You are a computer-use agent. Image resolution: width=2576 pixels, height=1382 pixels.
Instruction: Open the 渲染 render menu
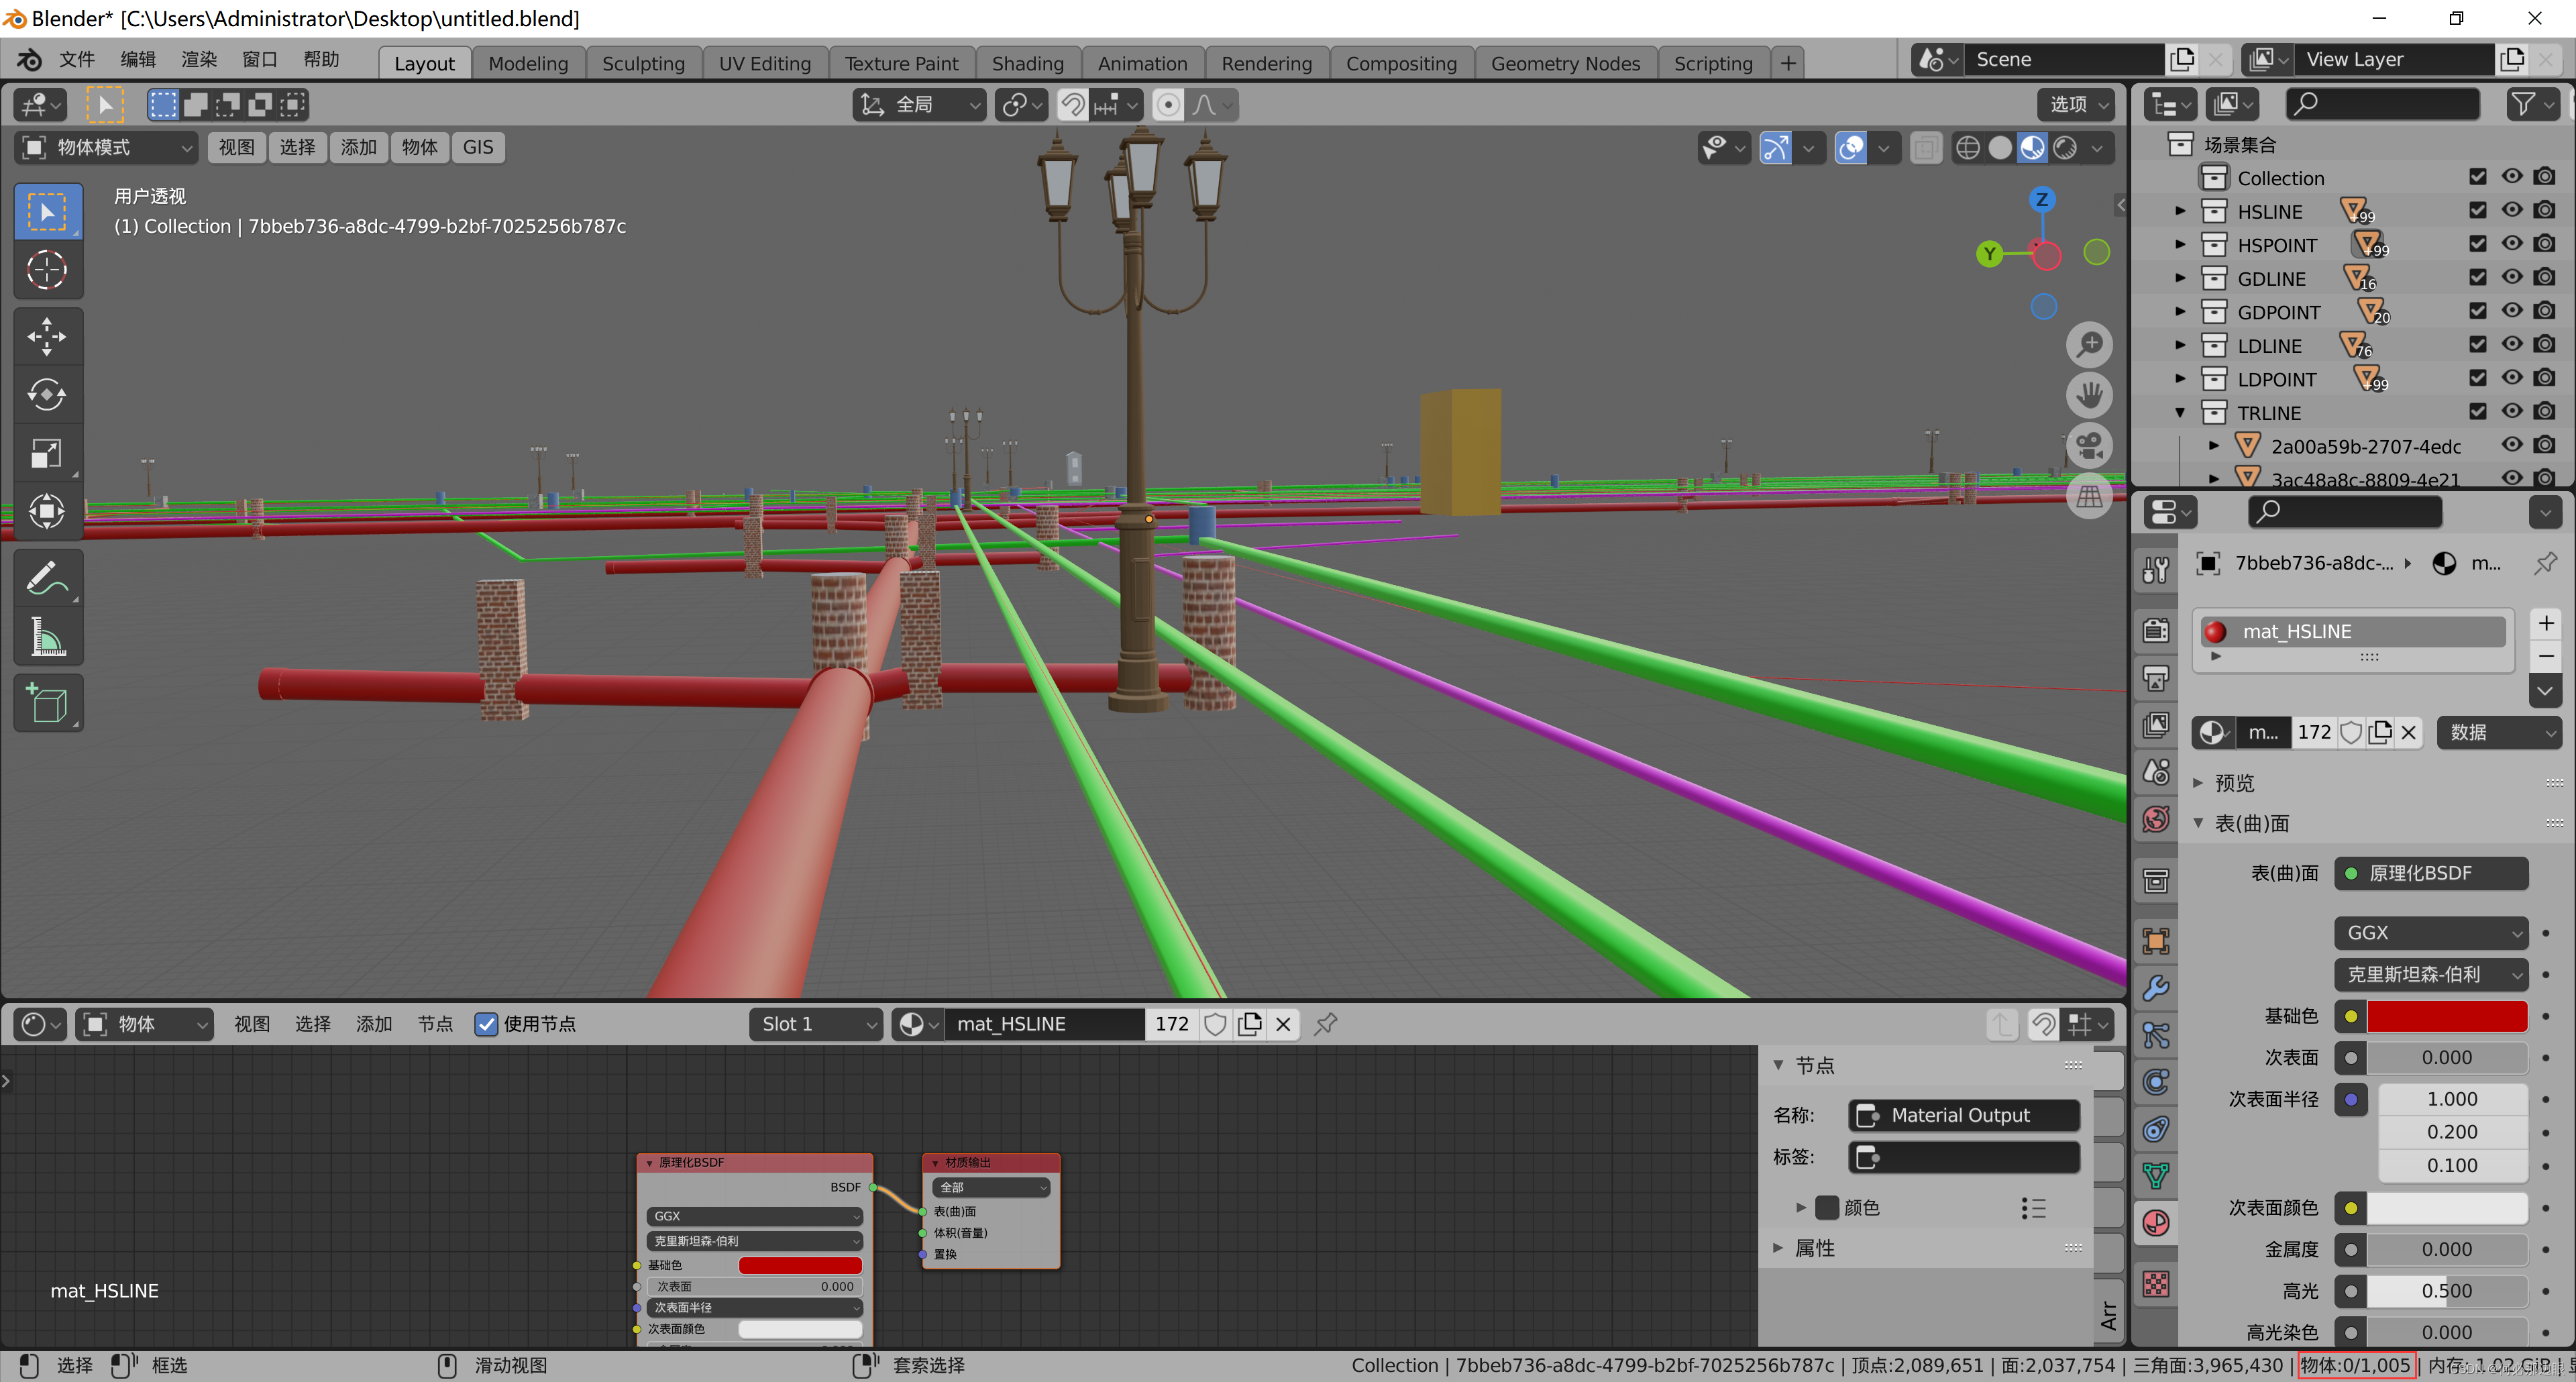pyautogui.click(x=199, y=60)
